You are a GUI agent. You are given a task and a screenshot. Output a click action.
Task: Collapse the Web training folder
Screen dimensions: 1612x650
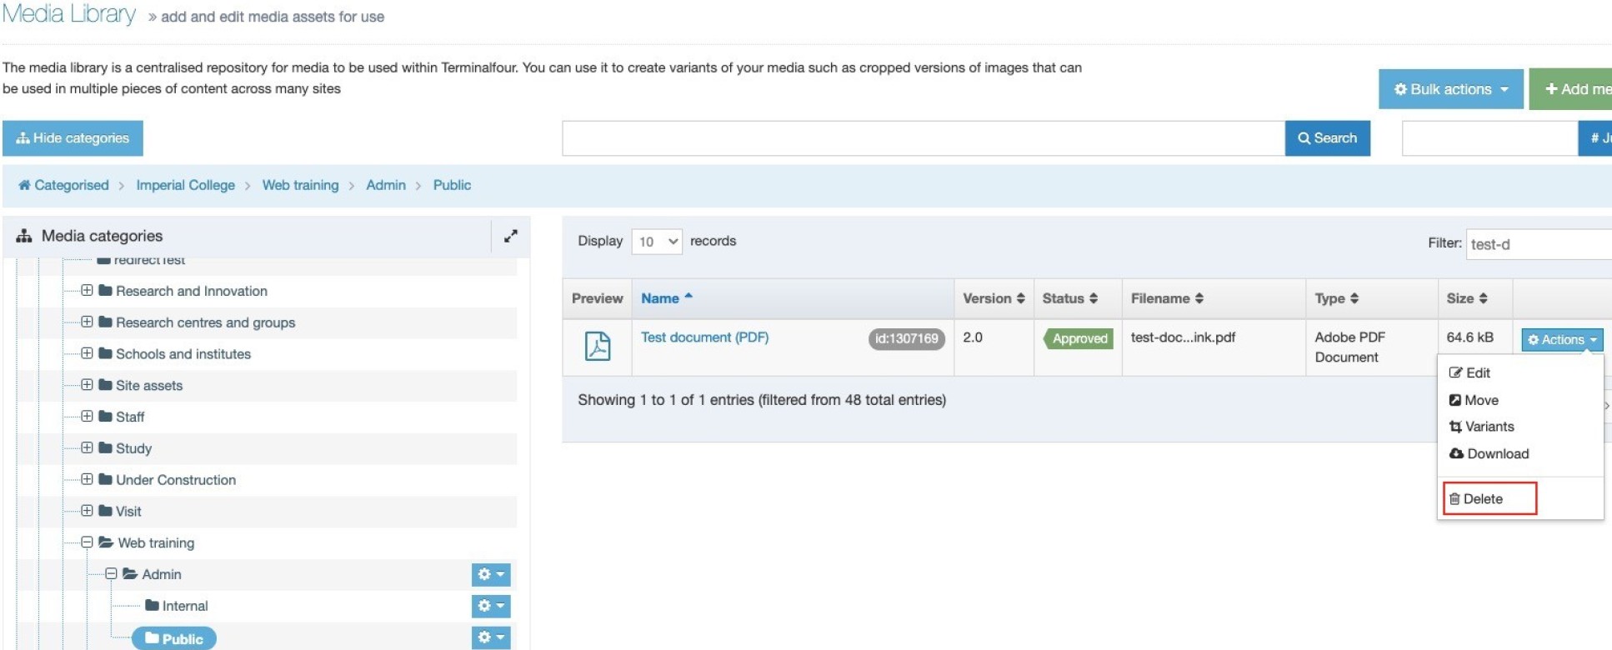click(x=87, y=542)
